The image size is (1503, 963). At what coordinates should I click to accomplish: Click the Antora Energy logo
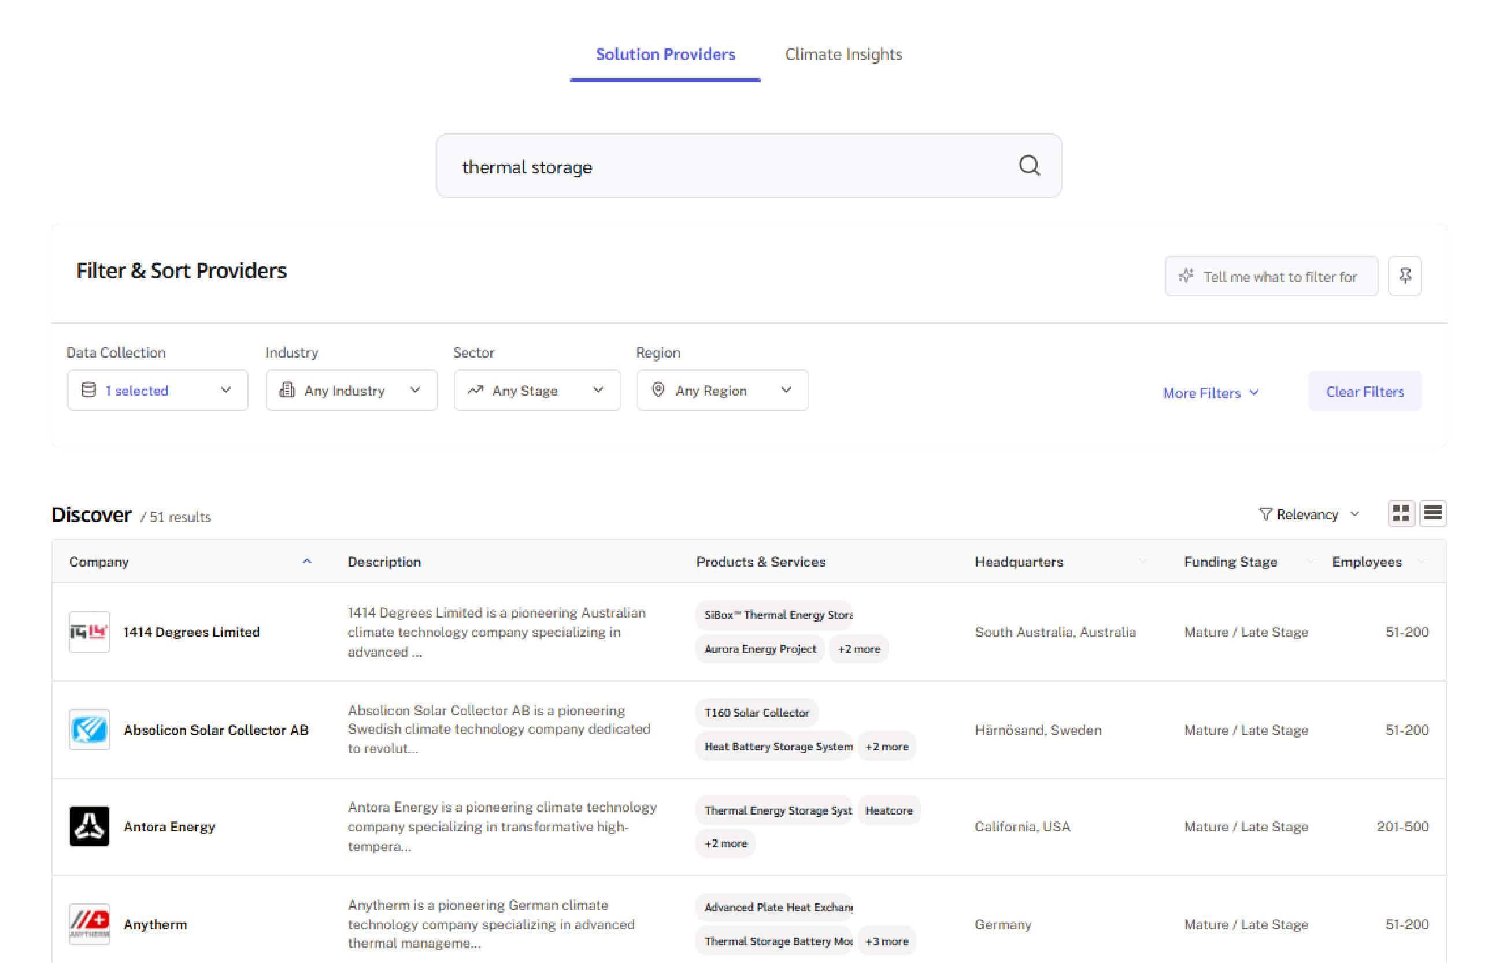90,826
